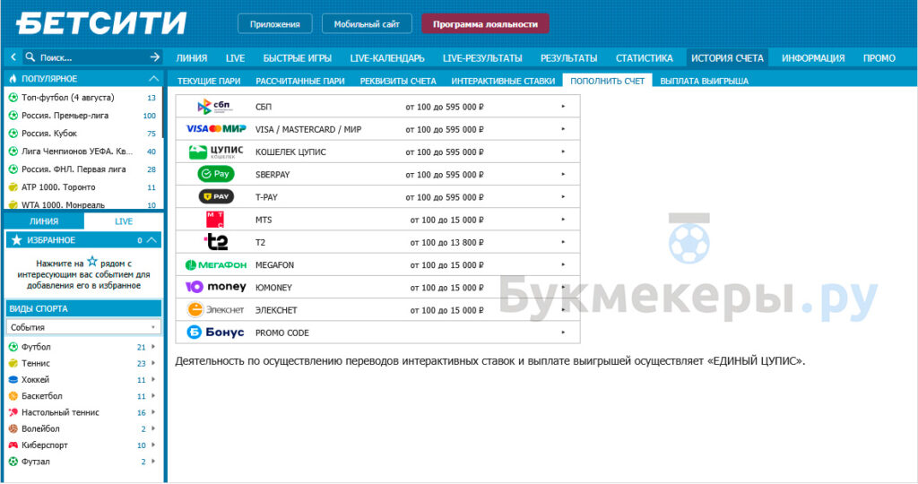
Task: Click the red MTS logo
Action: pyautogui.click(x=215, y=220)
